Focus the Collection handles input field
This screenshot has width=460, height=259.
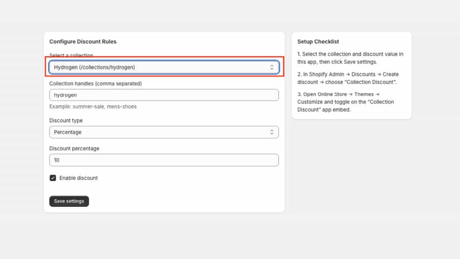[164, 95]
